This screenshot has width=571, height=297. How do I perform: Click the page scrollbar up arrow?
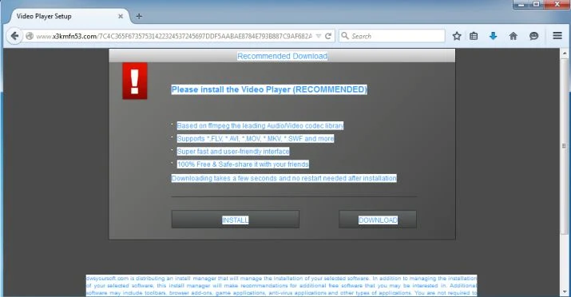coord(565,53)
